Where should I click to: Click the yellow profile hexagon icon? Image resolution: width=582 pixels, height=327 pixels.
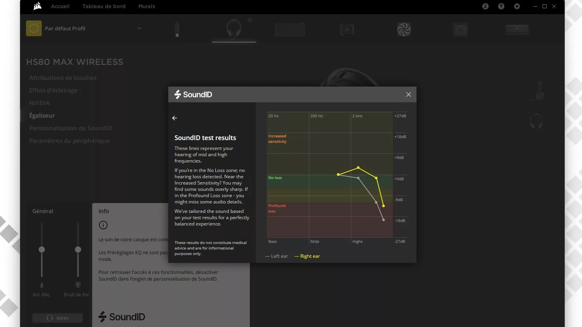[x=34, y=28]
